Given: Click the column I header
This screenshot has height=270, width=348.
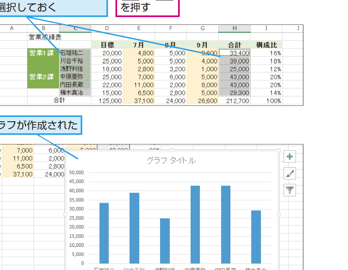Looking at the screenshot, I should [266, 28].
